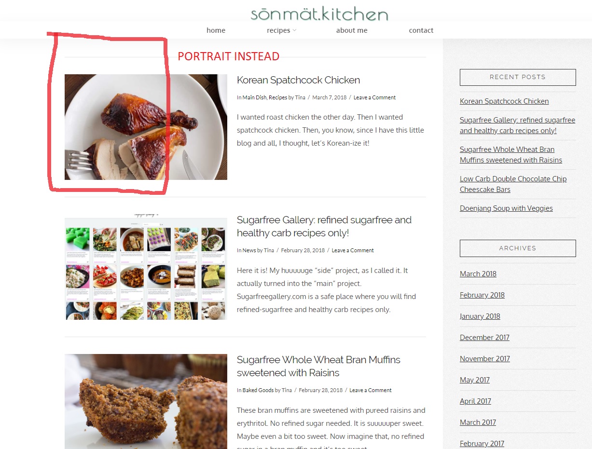Image resolution: width=592 pixels, height=449 pixels.
Task: Open the Baked Goods category link
Action: (258, 390)
